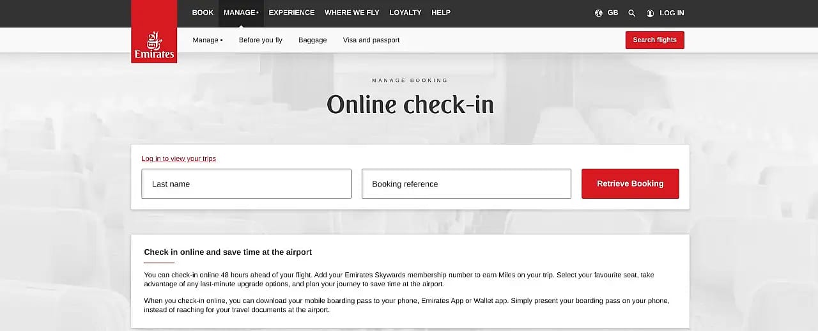The image size is (818, 331).
Task: Click the user profile icon beside Log In
Action: 651,13
